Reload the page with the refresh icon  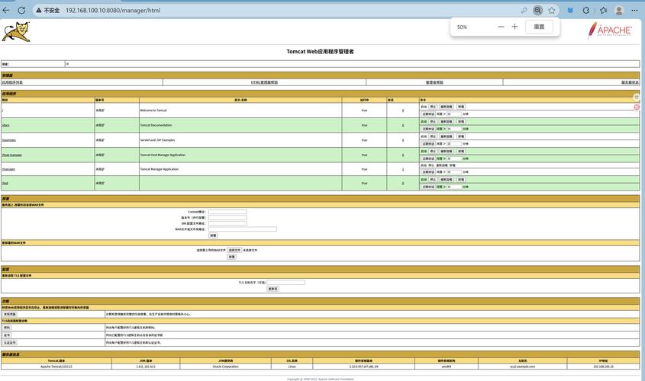pyautogui.click(x=21, y=11)
